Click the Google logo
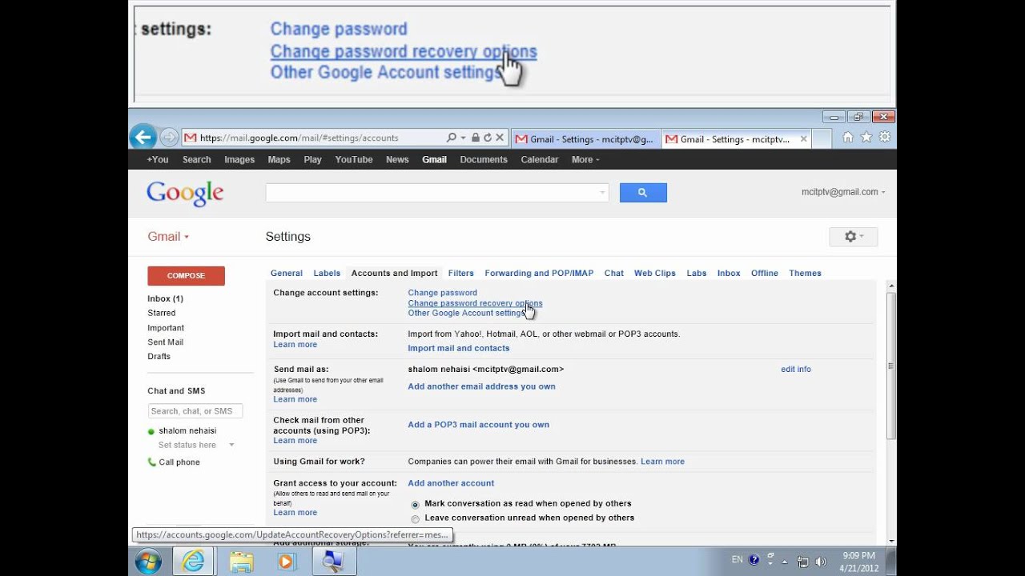 point(185,194)
